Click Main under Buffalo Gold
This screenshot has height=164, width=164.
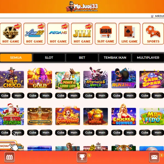pyautogui.click(x=46, y=95)
